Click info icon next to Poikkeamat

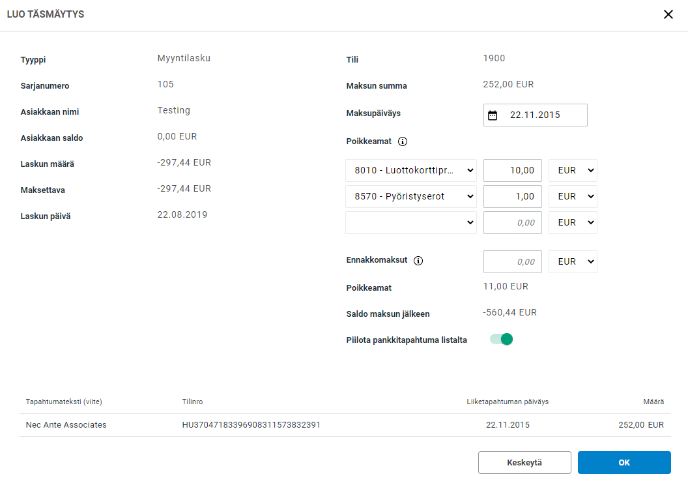(x=403, y=141)
